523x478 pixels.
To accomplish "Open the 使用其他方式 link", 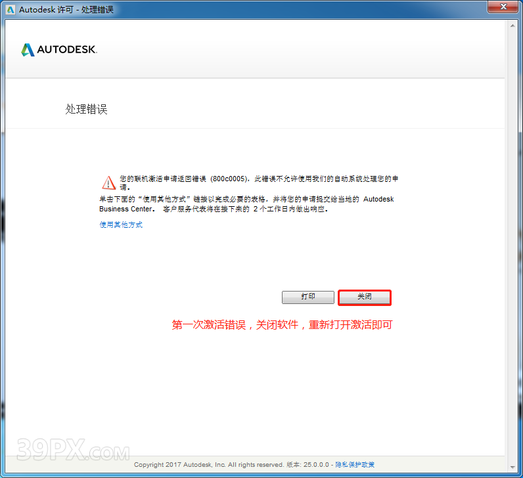I will pos(121,225).
